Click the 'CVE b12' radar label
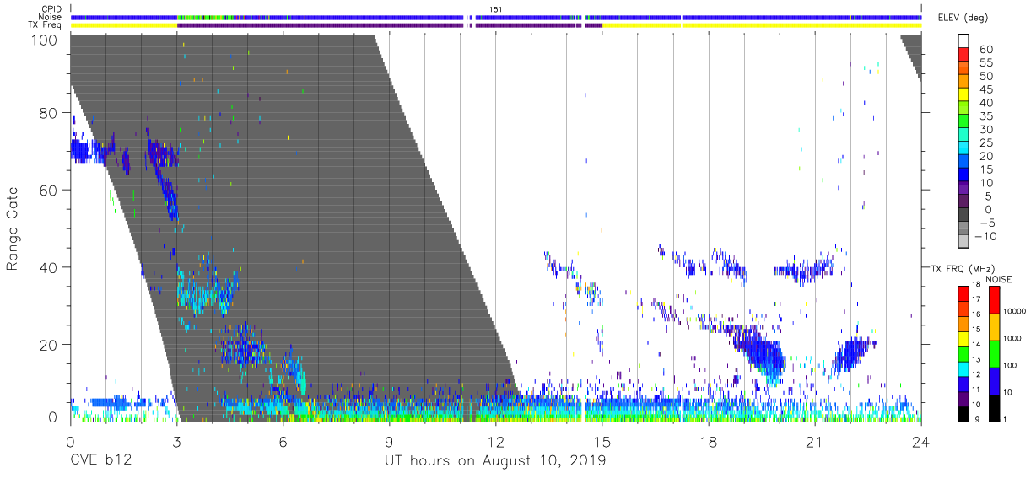Image resolution: width=1036 pixels, height=478 pixels. point(100,461)
